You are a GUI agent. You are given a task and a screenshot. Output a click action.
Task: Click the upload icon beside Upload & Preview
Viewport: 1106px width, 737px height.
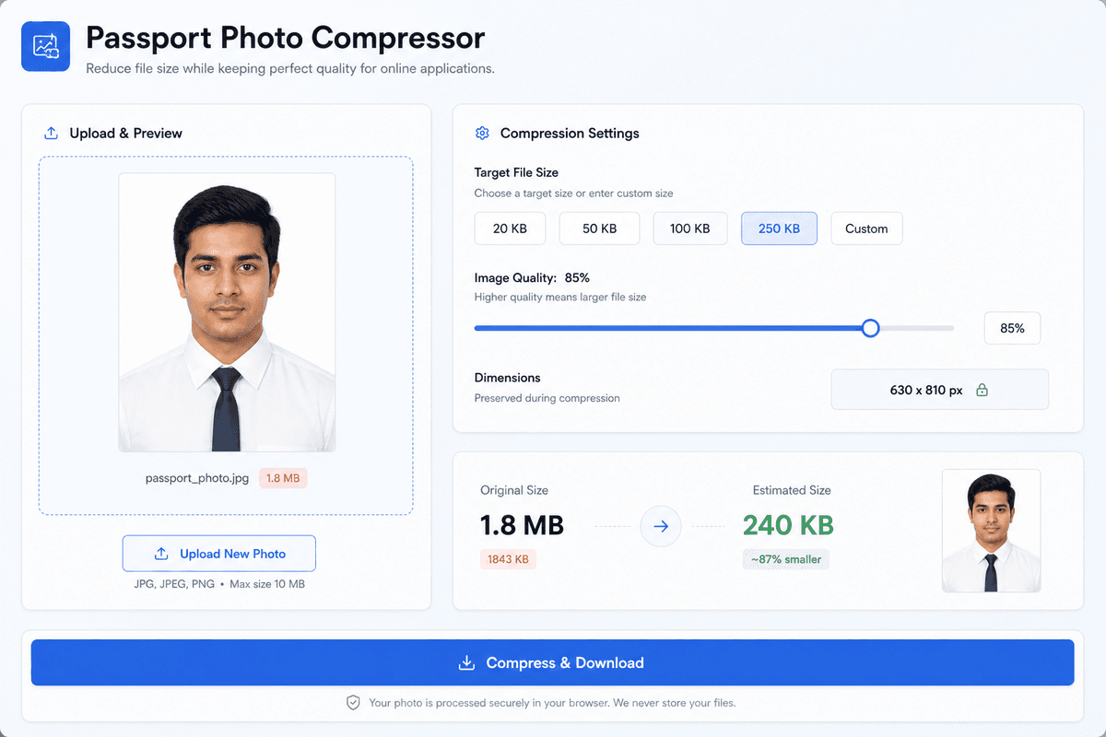[x=51, y=134]
